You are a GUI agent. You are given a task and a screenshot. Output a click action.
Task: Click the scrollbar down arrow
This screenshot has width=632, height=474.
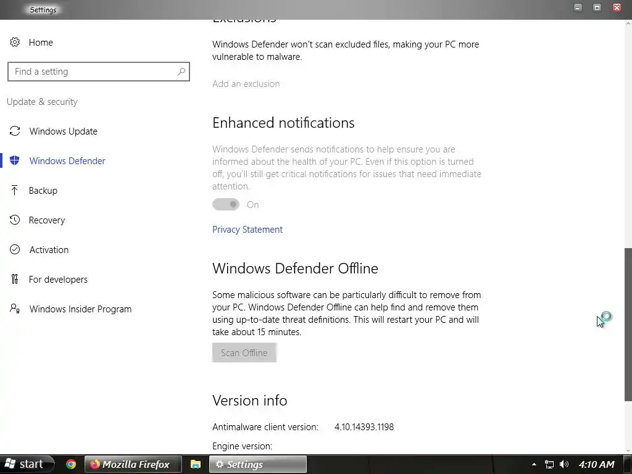[x=628, y=451]
